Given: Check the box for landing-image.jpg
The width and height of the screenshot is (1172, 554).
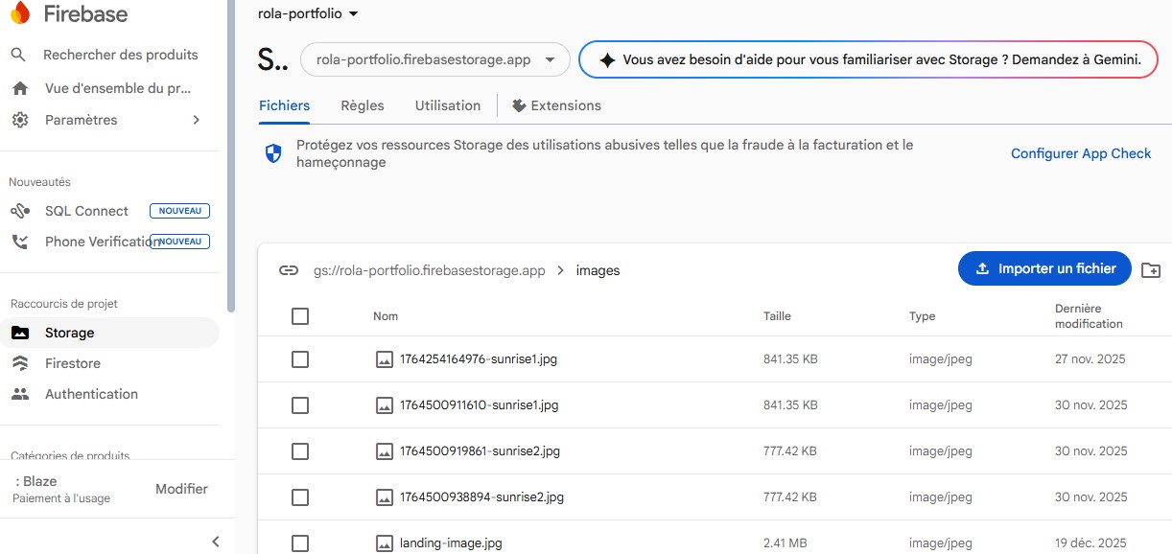Looking at the screenshot, I should click(x=300, y=543).
